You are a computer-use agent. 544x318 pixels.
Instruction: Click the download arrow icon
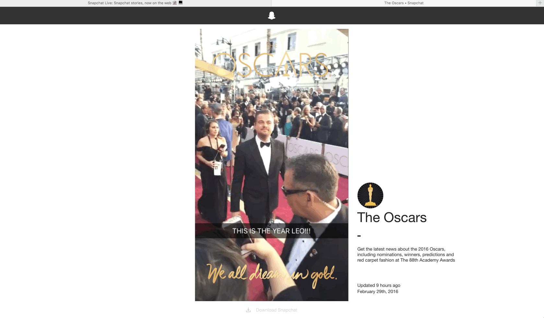click(x=248, y=310)
